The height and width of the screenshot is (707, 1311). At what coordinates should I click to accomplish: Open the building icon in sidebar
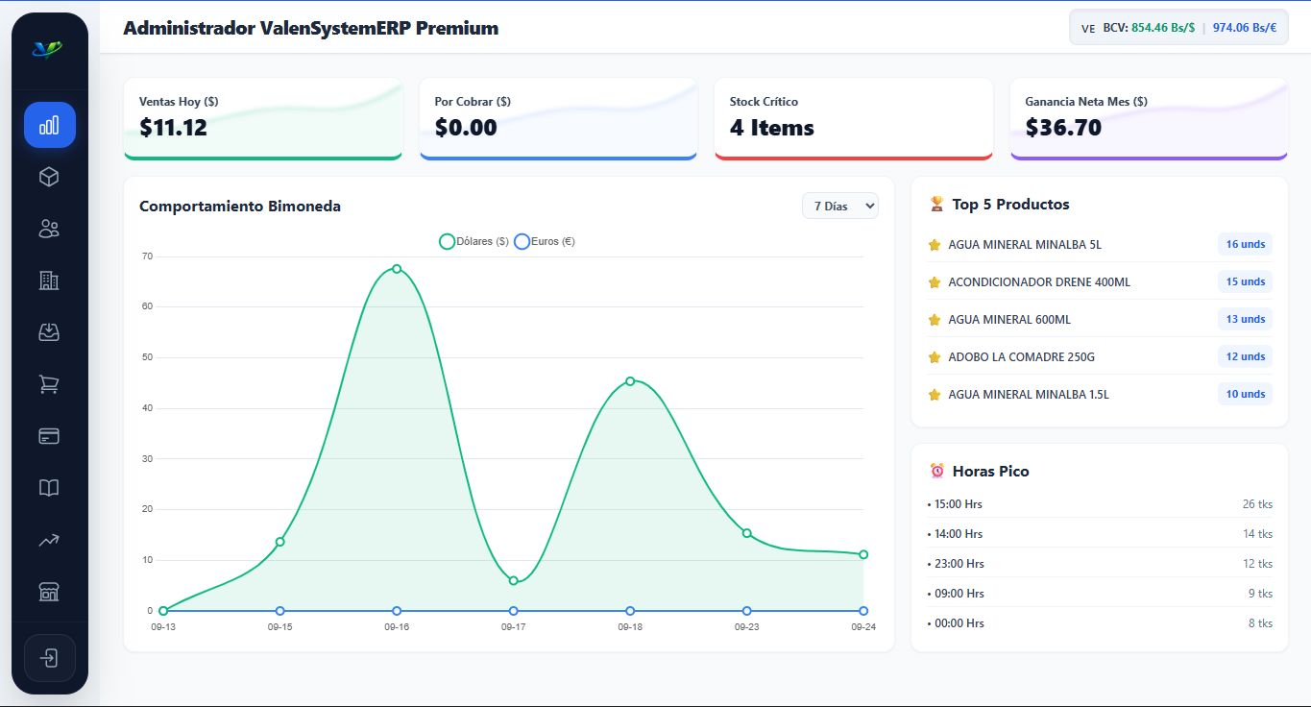click(x=49, y=280)
